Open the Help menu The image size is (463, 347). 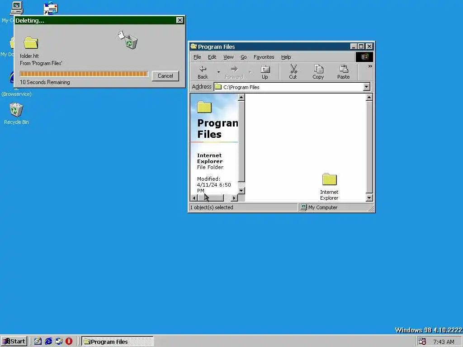click(x=286, y=57)
